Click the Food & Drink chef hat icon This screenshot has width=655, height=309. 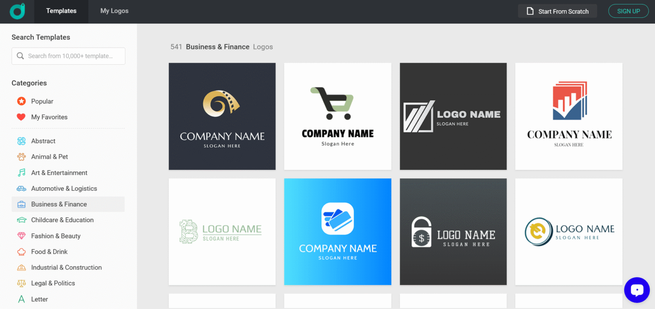tap(21, 252)
